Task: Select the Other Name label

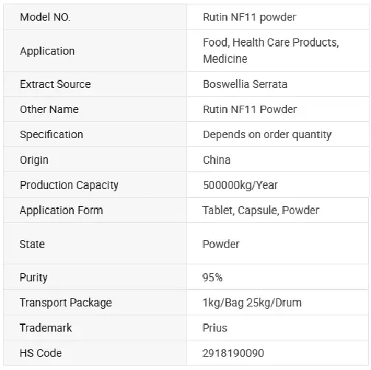Action: click(x=49, y=109)
